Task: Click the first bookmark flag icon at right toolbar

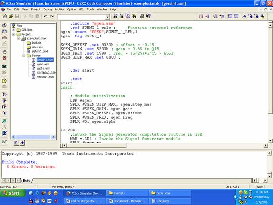Action: [x=244, y=16]
